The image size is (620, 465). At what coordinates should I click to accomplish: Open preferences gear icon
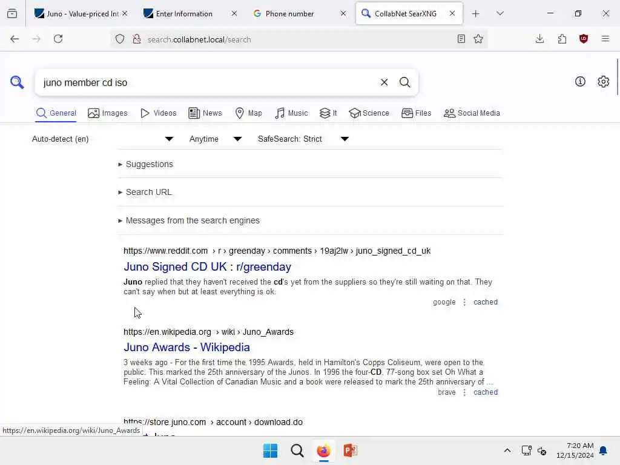(603, 82)
